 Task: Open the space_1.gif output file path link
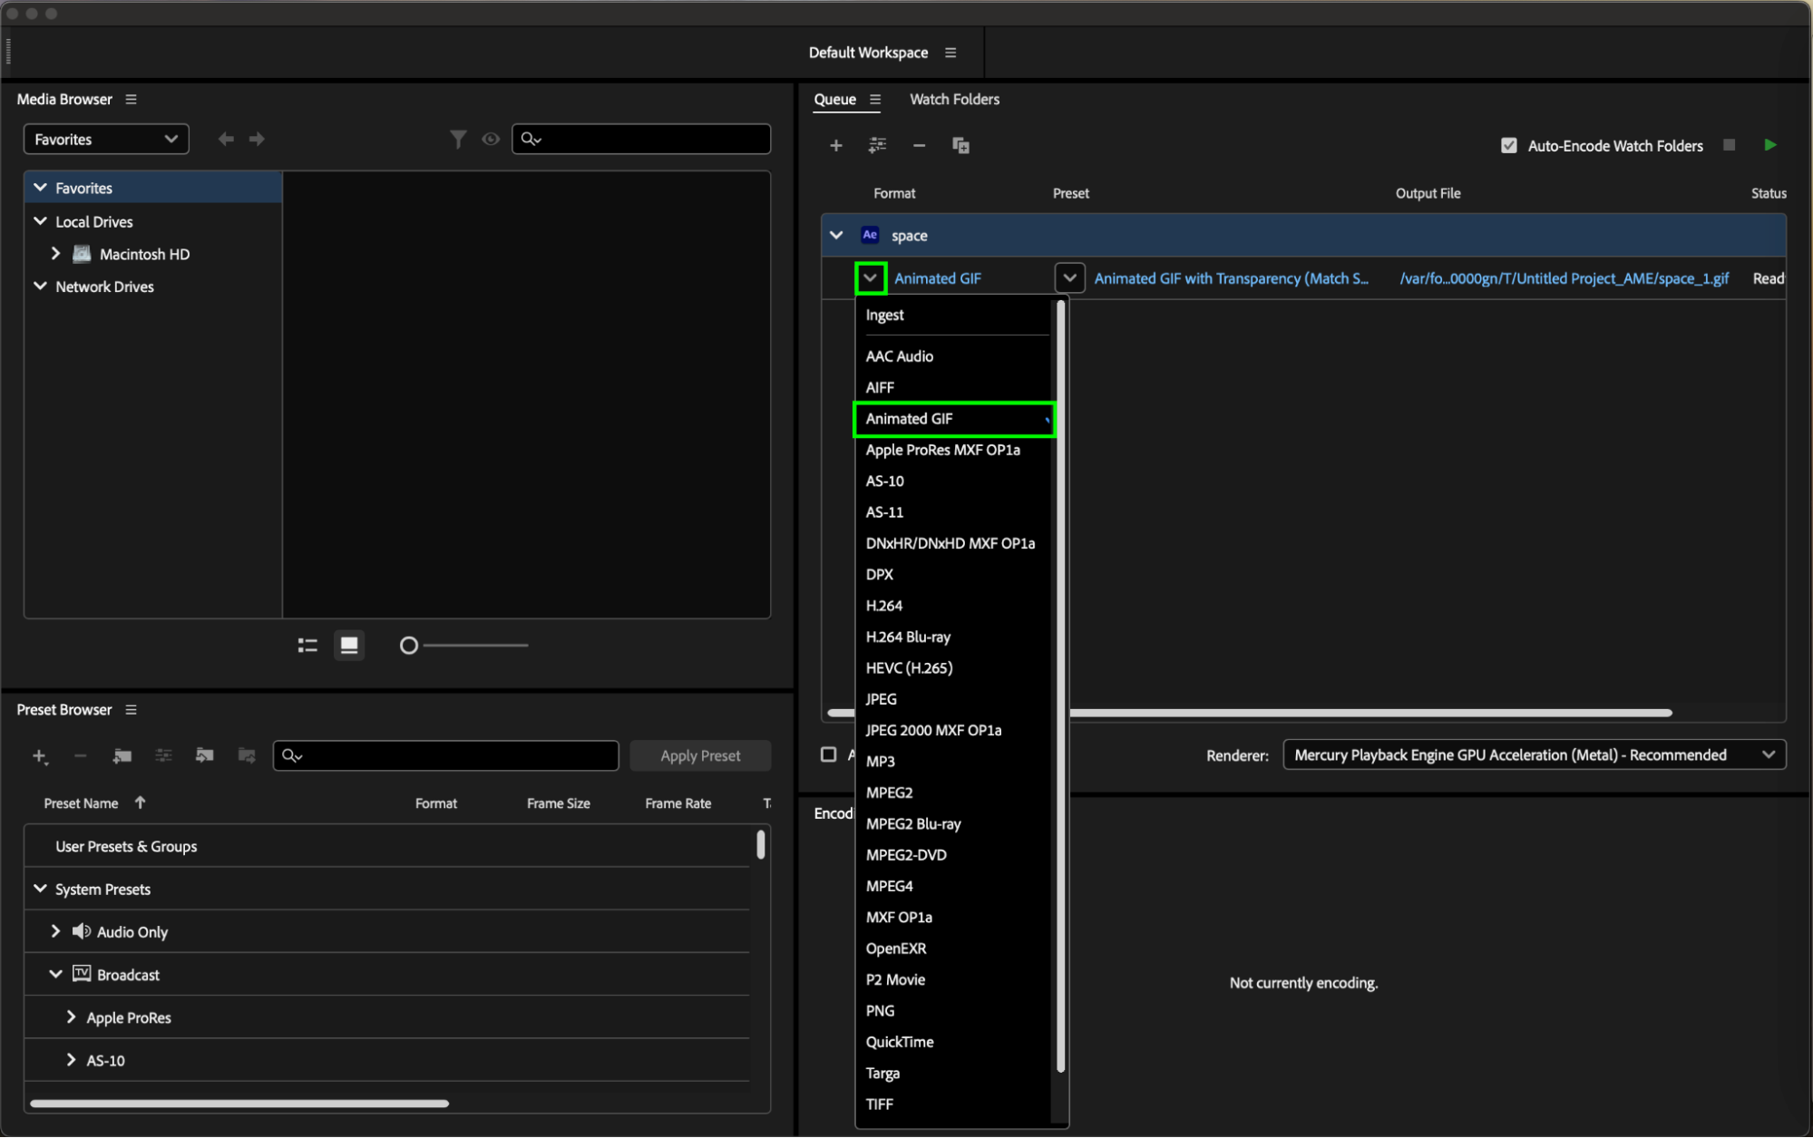click(1564, 278)
